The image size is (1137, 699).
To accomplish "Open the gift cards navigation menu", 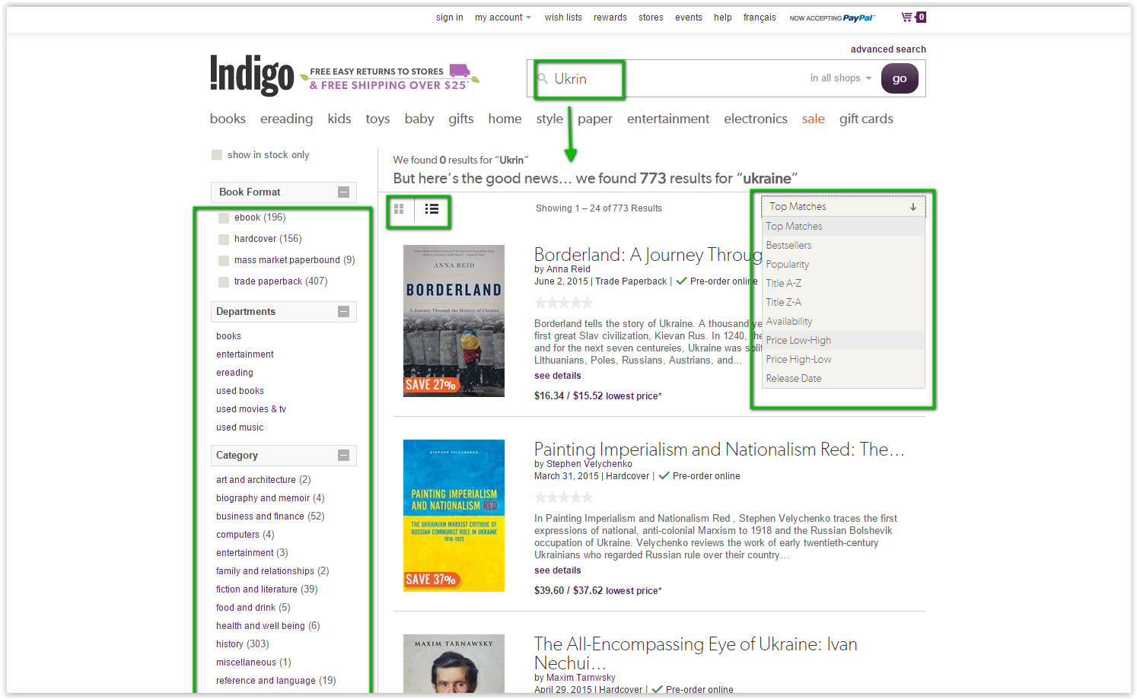I will pos(866,119).
